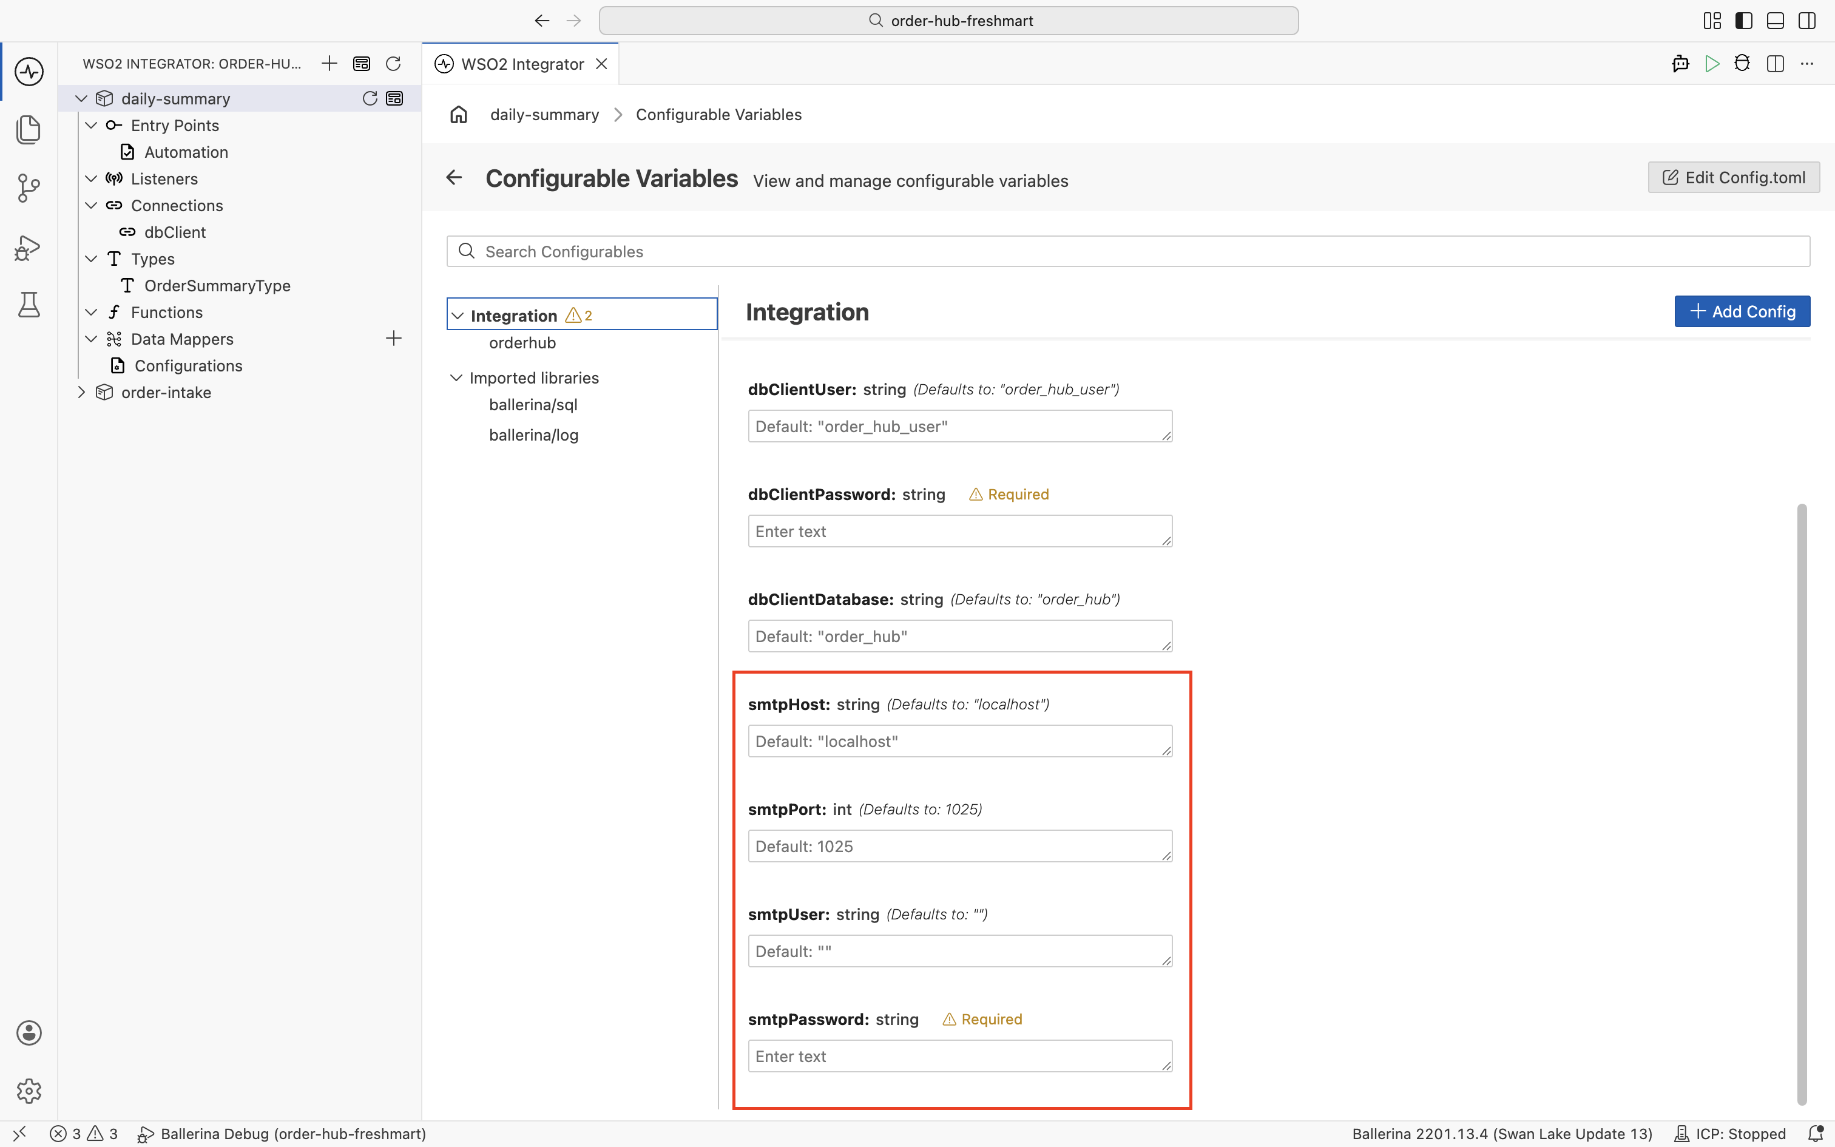Viewport: 1835px width, 1147px height.
Task: Collapse the Connections tree node
Action: click(91, 206)
